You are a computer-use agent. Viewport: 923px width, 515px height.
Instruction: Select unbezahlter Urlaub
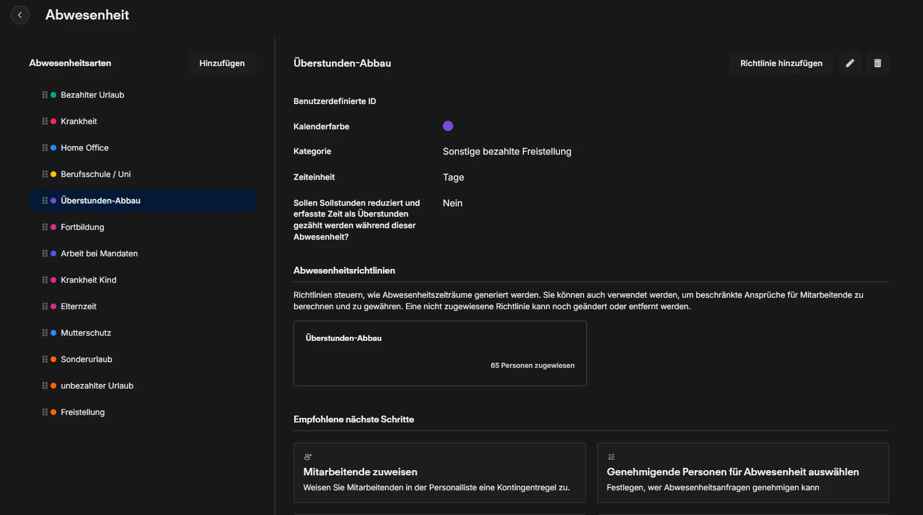click(142, 386)
